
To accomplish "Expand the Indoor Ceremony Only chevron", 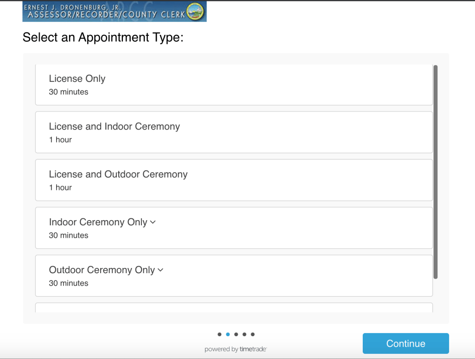I will 153,222.
